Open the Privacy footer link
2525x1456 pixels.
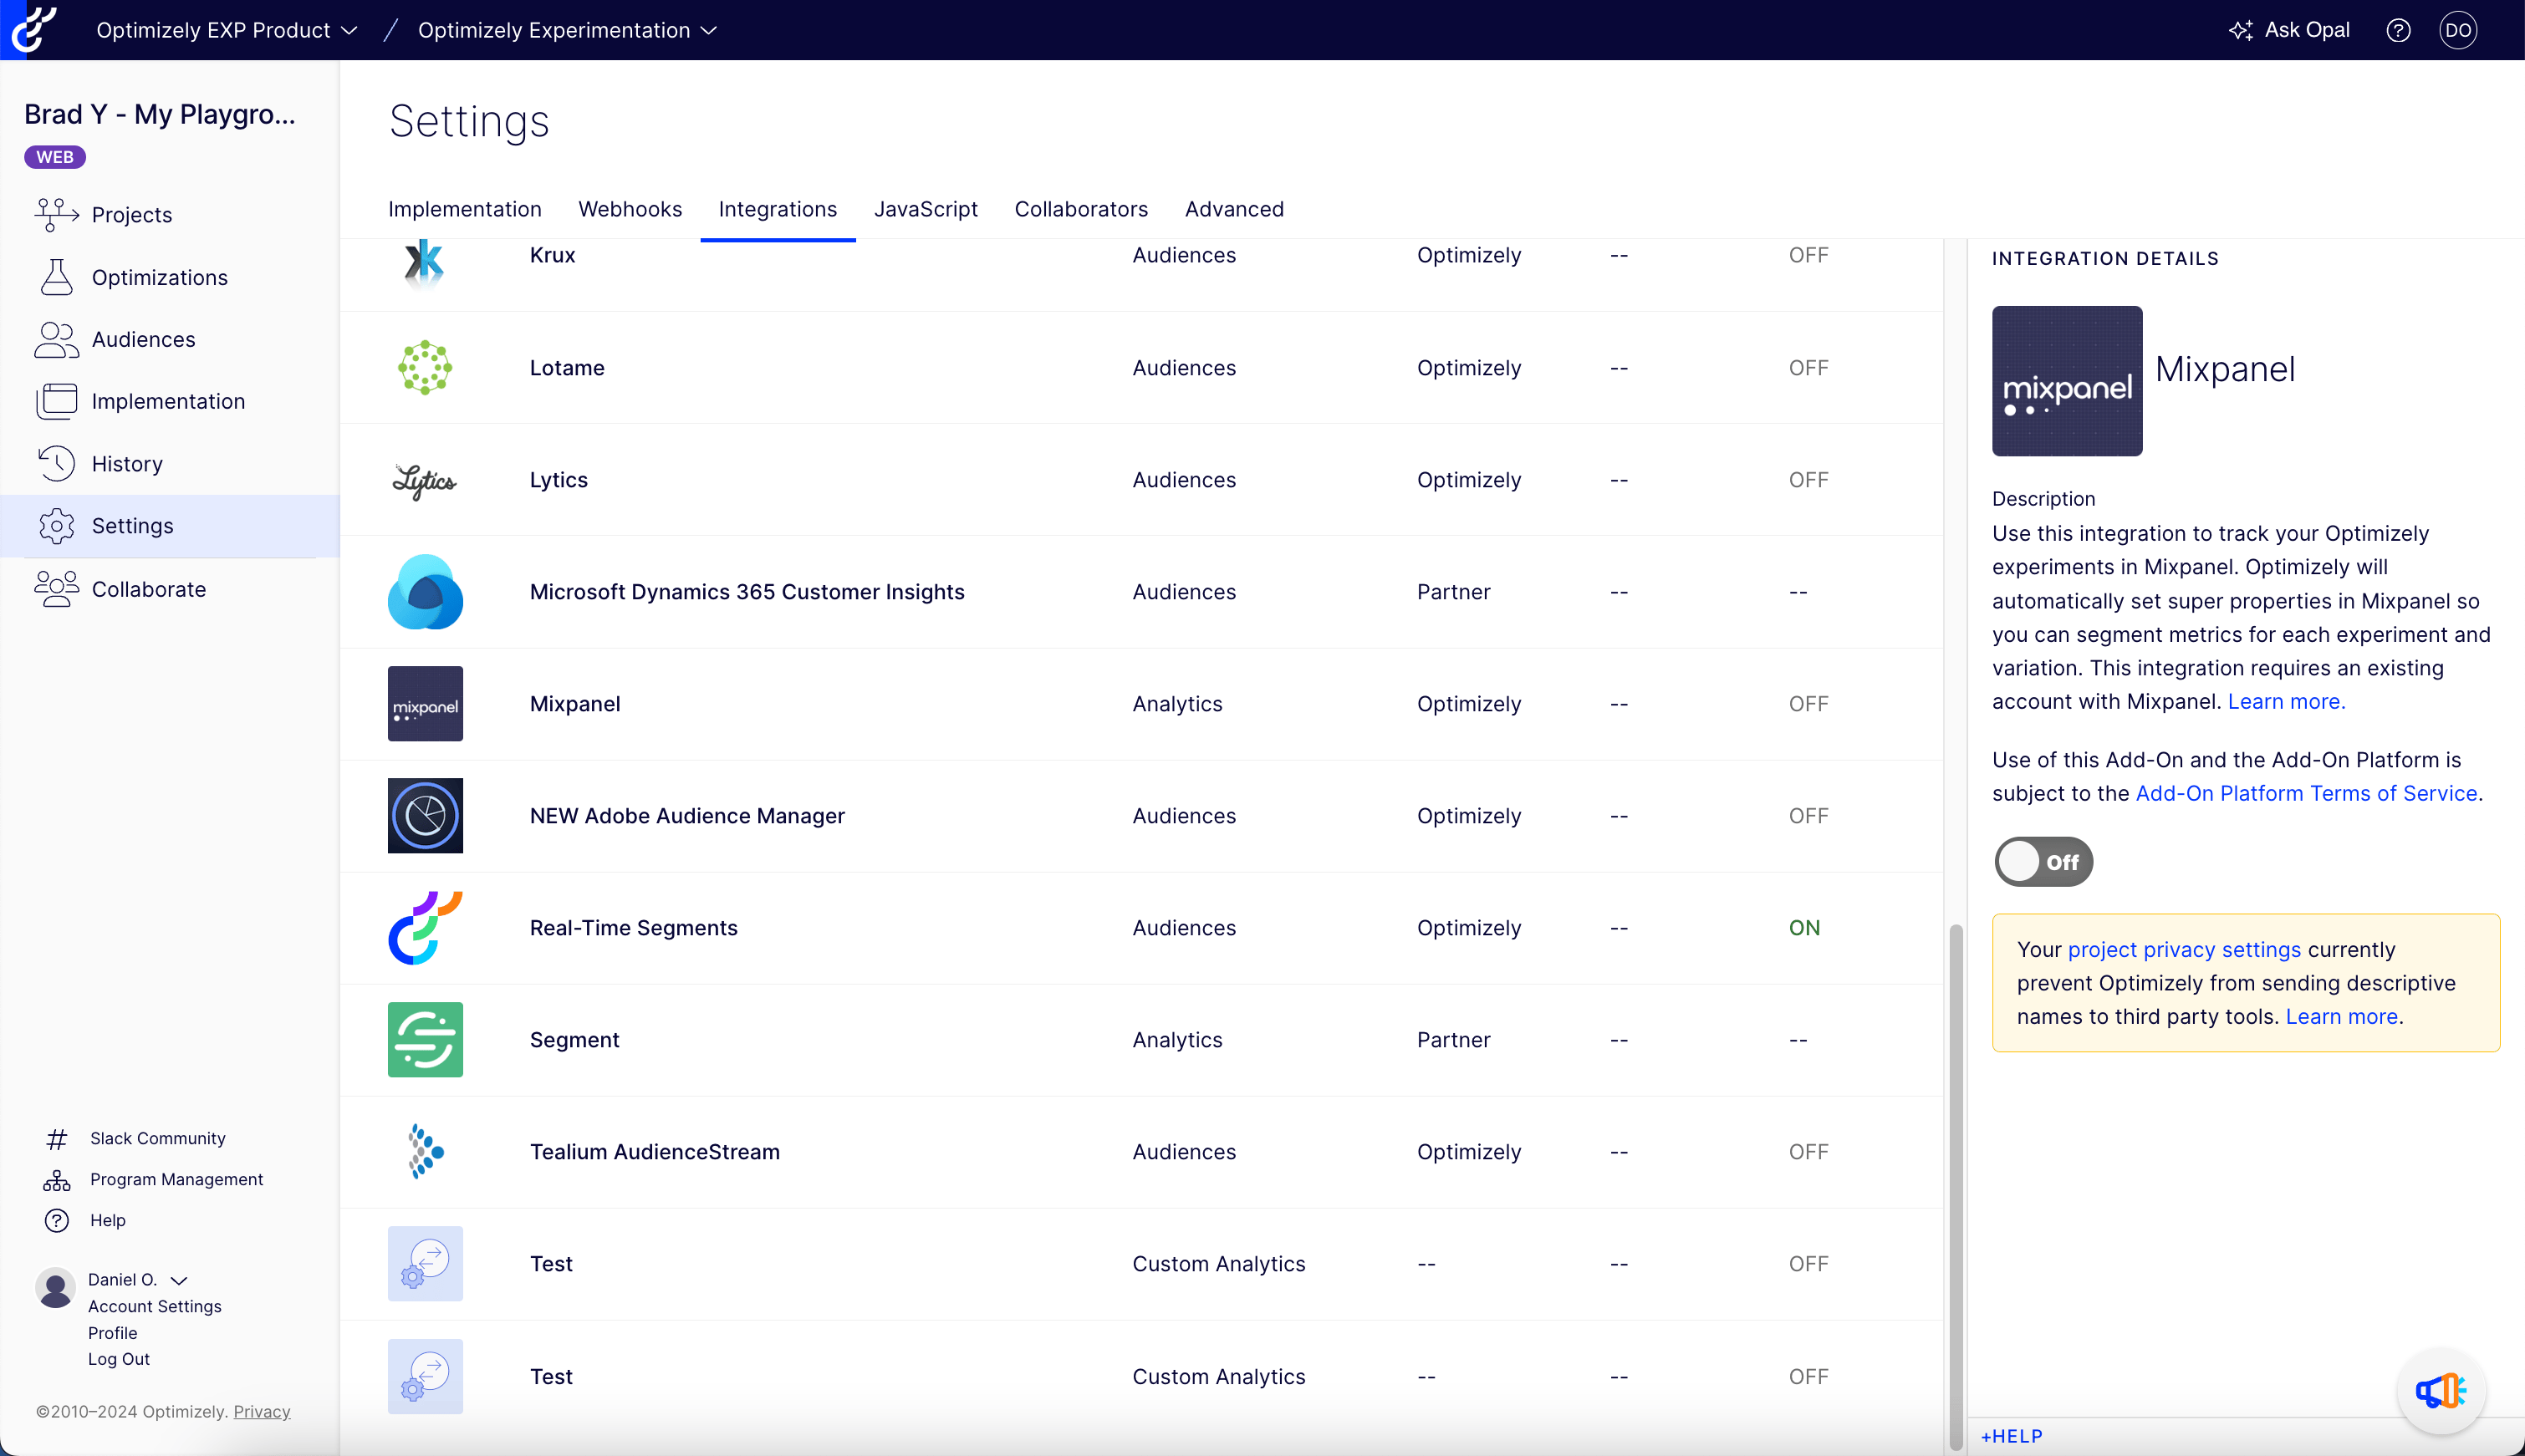261,1411
